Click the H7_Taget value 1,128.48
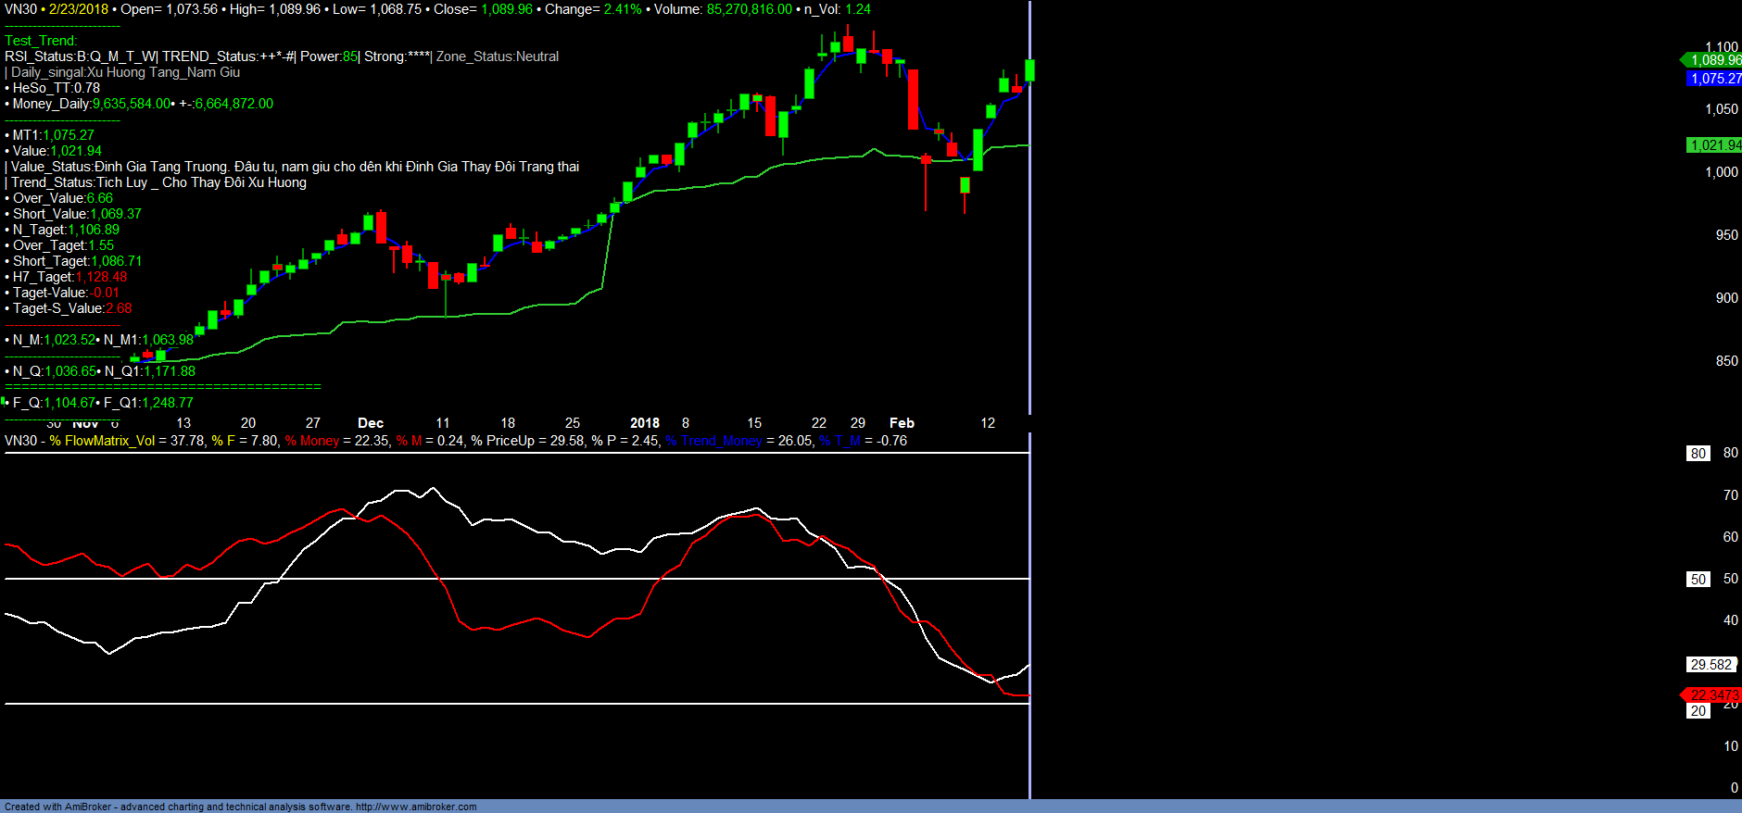1742x813 pixels. 102,277
